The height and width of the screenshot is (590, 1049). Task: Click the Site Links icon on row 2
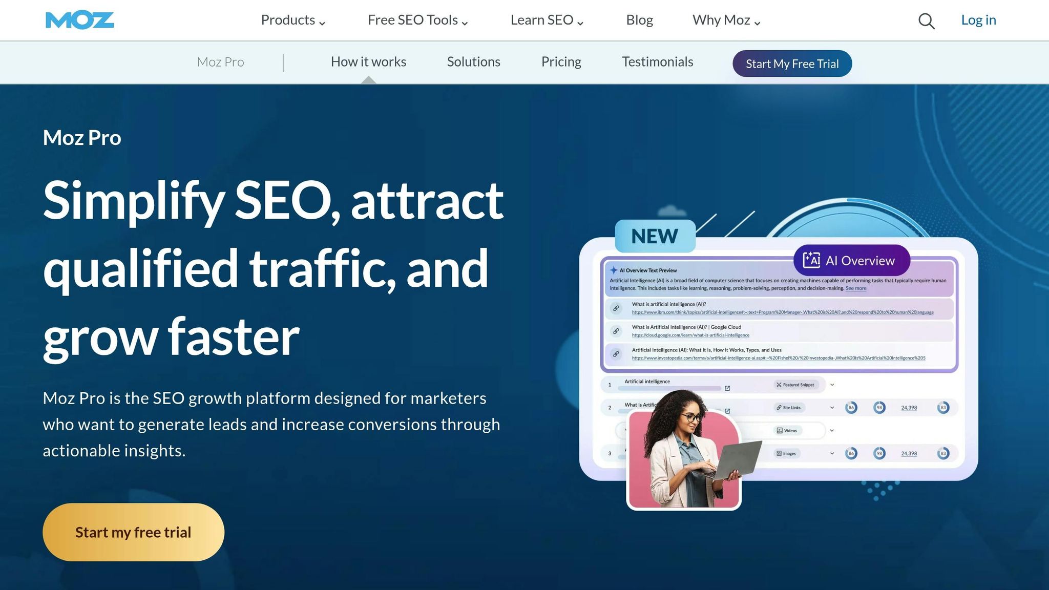[x=778, y=408]
